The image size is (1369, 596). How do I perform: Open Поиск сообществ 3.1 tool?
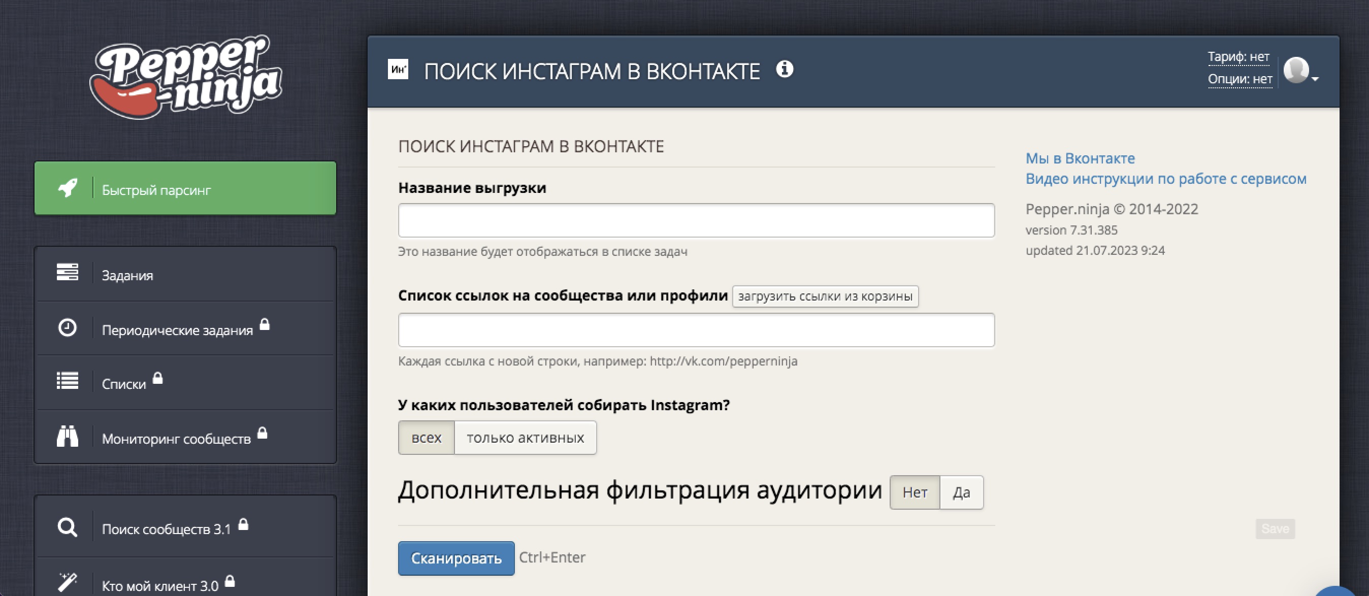(185, 527)
